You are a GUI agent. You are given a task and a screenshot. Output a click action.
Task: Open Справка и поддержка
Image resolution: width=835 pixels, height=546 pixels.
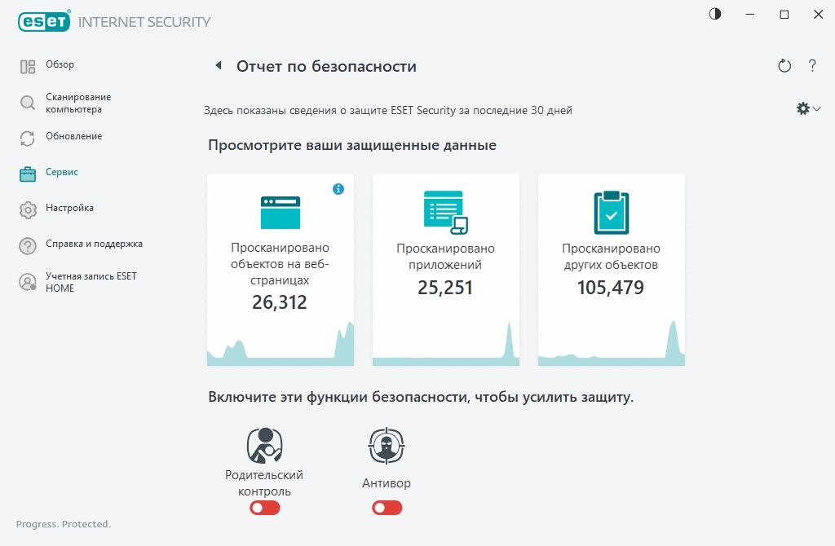pos(94,244)
